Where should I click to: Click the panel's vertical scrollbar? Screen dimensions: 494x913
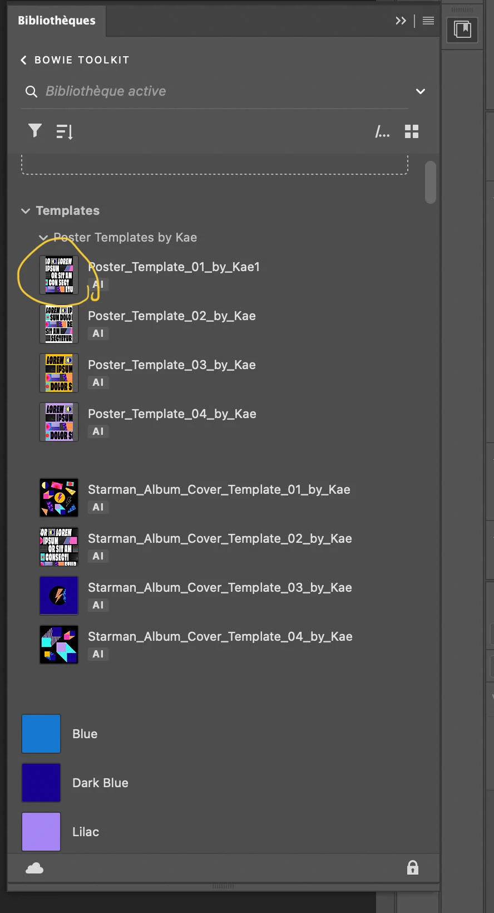[430, 183]
